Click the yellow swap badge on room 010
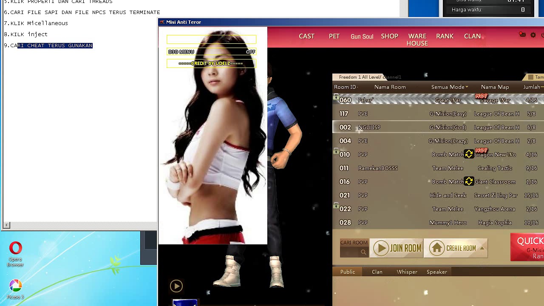Viewport: 544px width, 306px height. point(469,154)
